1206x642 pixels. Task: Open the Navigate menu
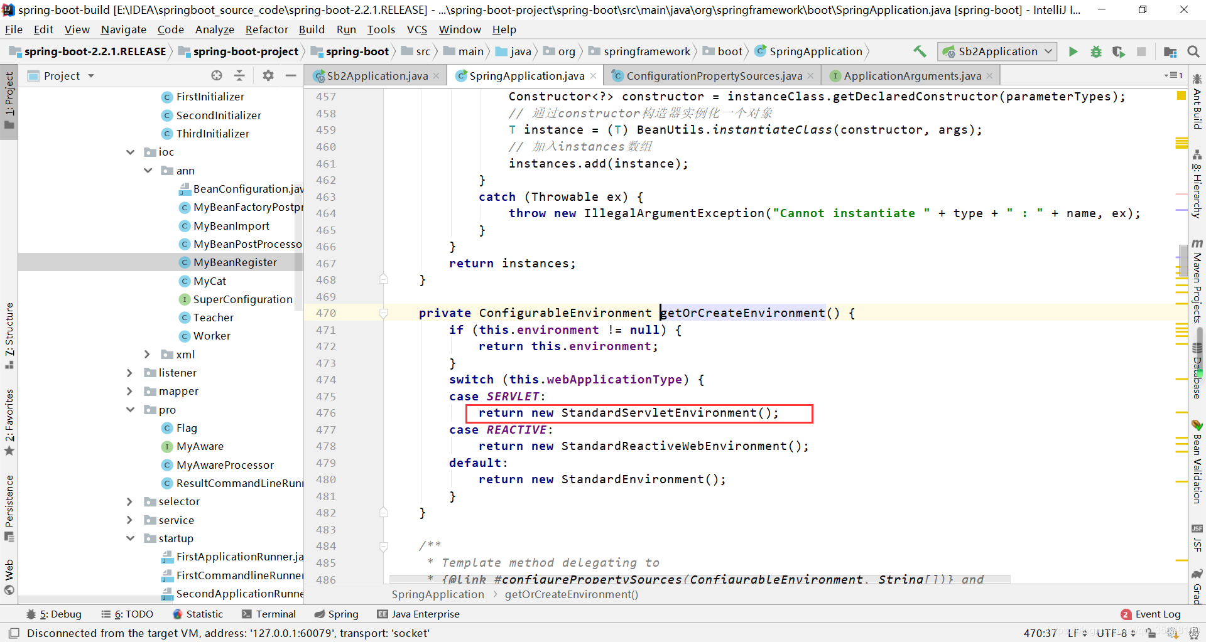(x=124, y=29)
